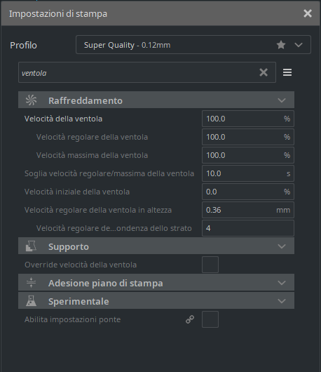Viewport: 321px width, 372px height.
Task: Collapse the Adesione piano di stampa chevron
Action: [282, 283]
